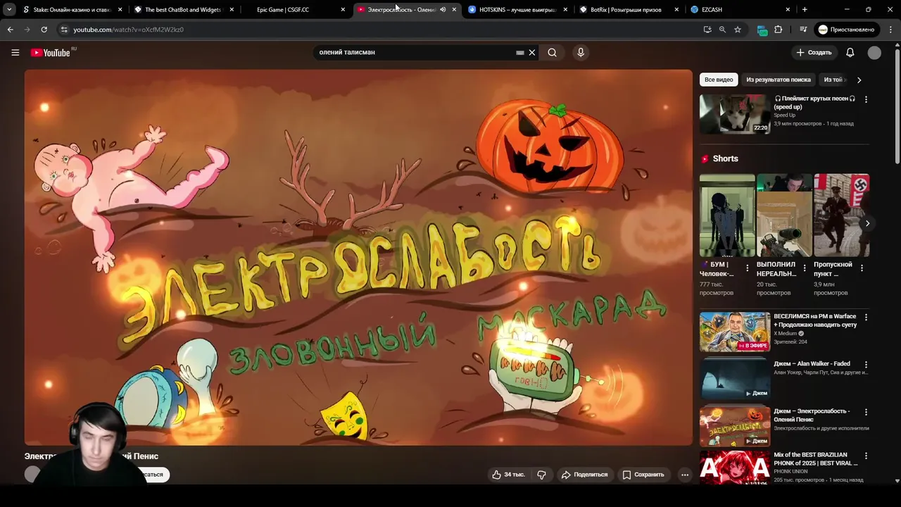Open the browser extensions puzzle icon
This screenshot has height=507, width=901.
click(778, 30)
